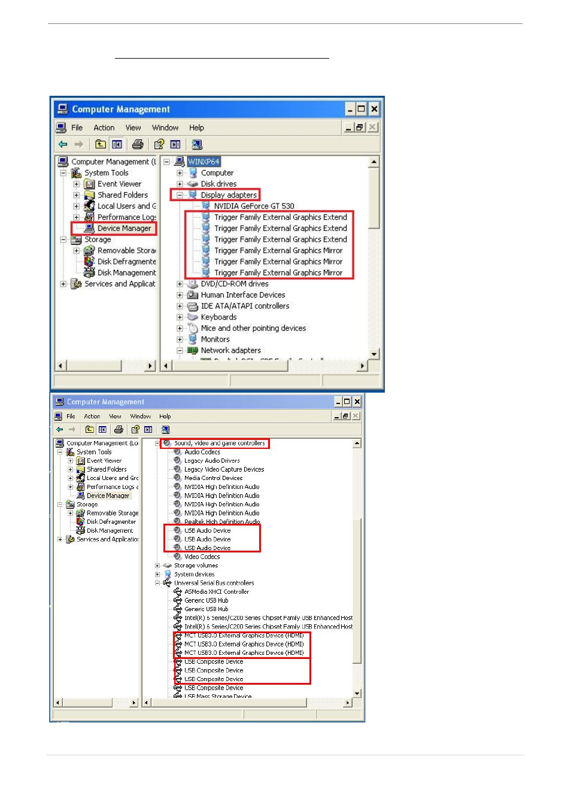This screenshot has width=571, height=808.
Task: Expand the Computer node in top window
Action: [x=180, y=173]
